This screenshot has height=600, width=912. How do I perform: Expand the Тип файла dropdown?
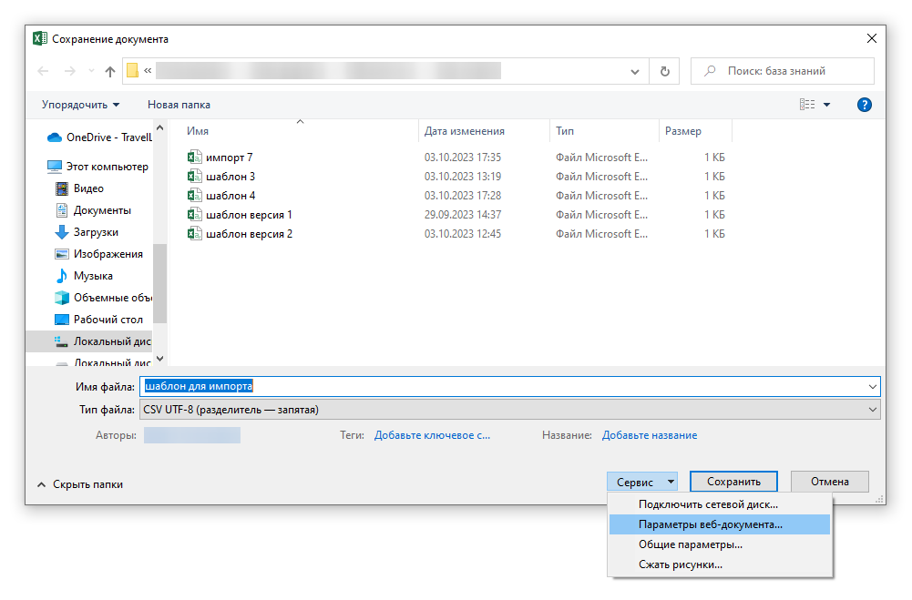tap(873, 410)
